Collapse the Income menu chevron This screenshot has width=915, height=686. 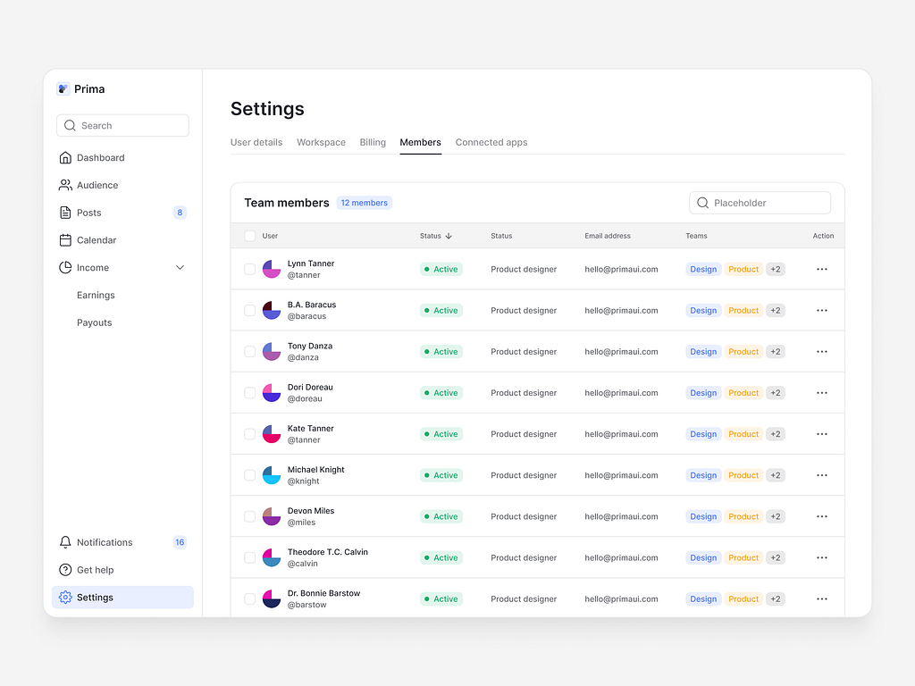point(180,267)
